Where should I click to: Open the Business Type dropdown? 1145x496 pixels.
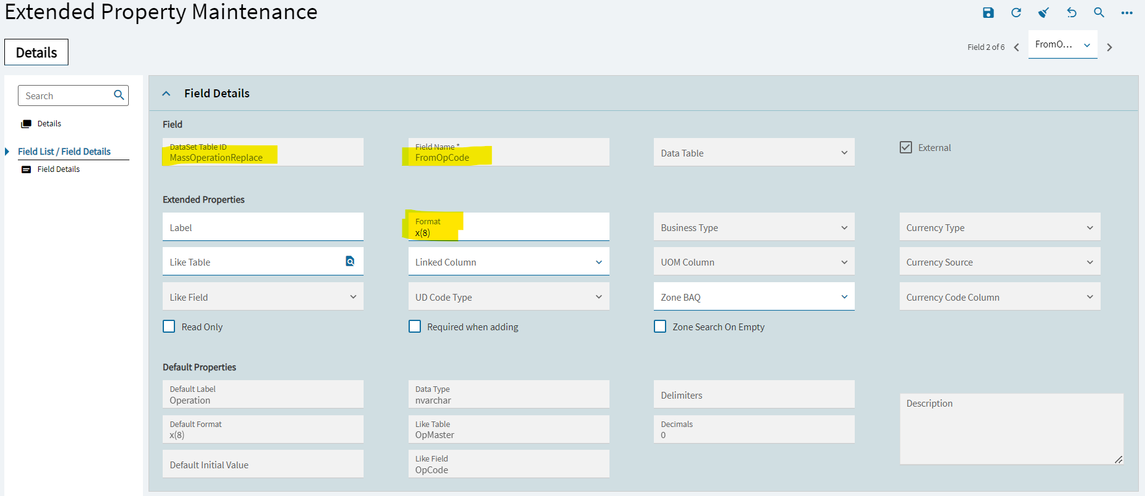point(754,227)
